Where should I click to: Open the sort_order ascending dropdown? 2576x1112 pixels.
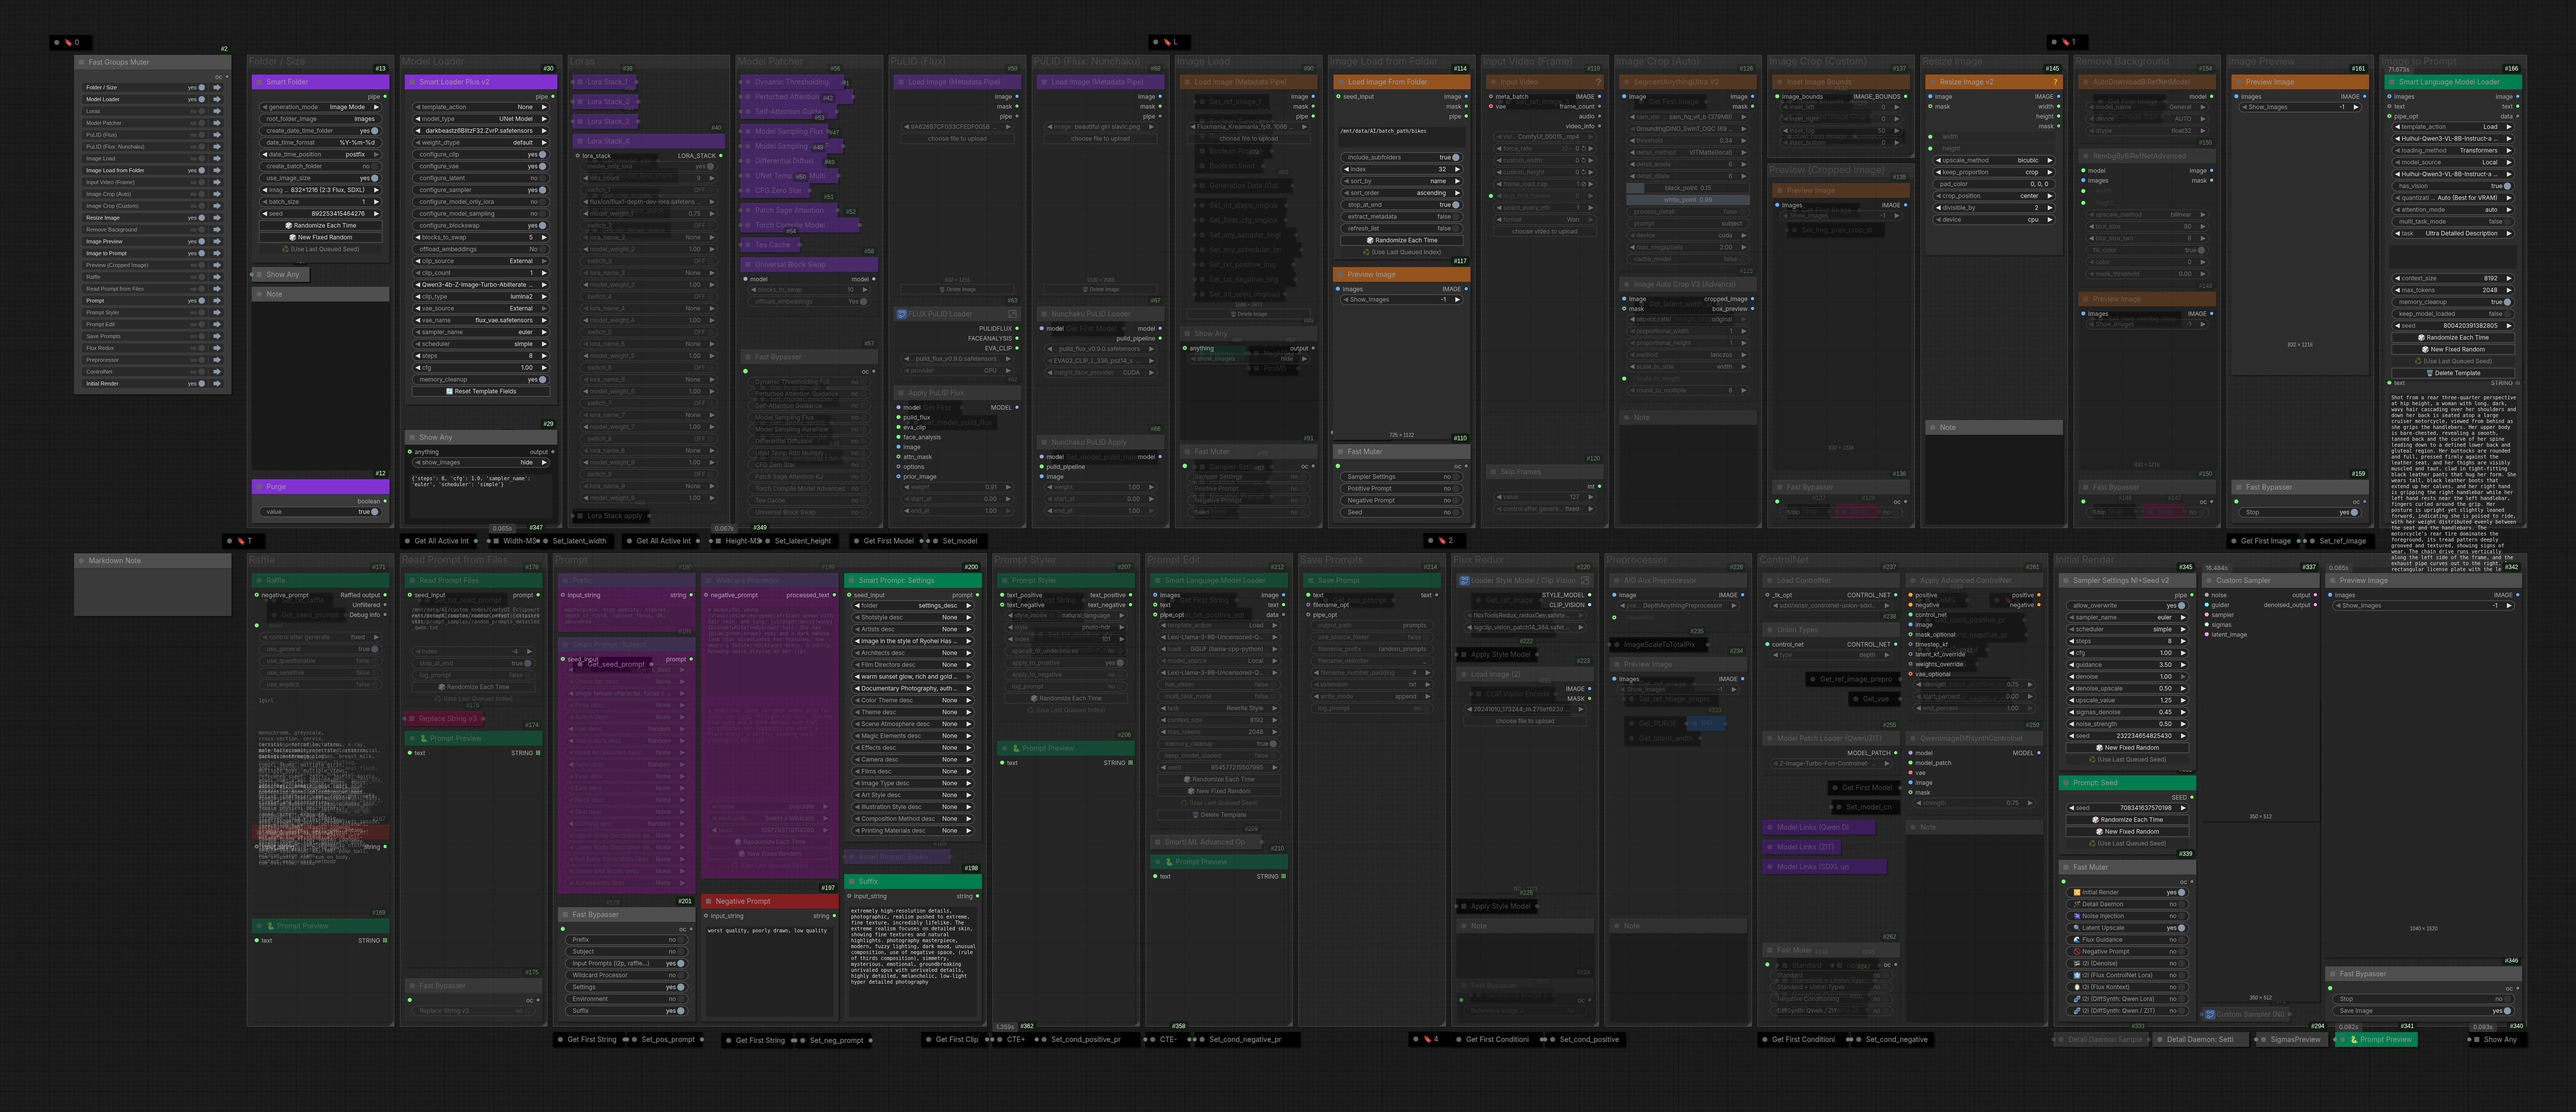1401,193
